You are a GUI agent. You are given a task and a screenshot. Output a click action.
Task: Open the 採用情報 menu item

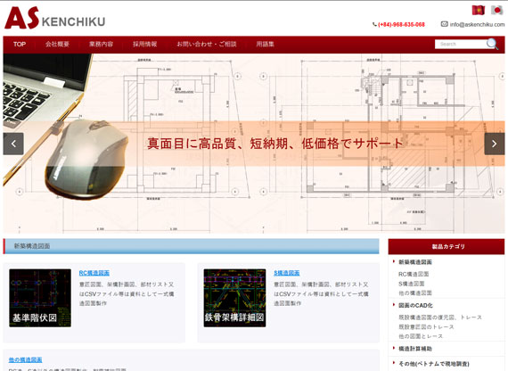coord(144,44)
